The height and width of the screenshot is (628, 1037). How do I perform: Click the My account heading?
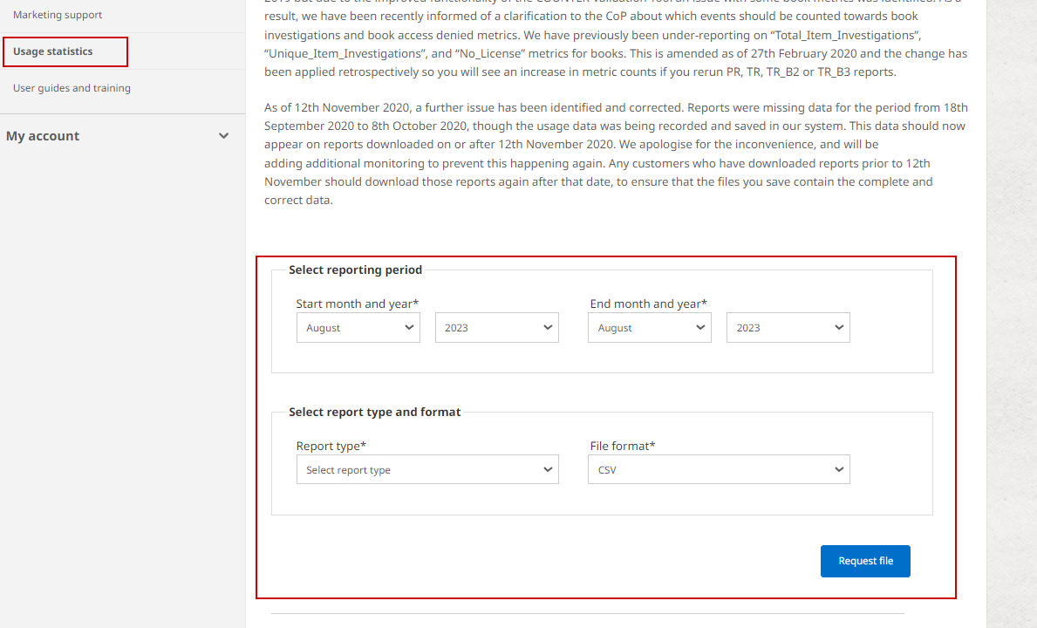[43, 135]
